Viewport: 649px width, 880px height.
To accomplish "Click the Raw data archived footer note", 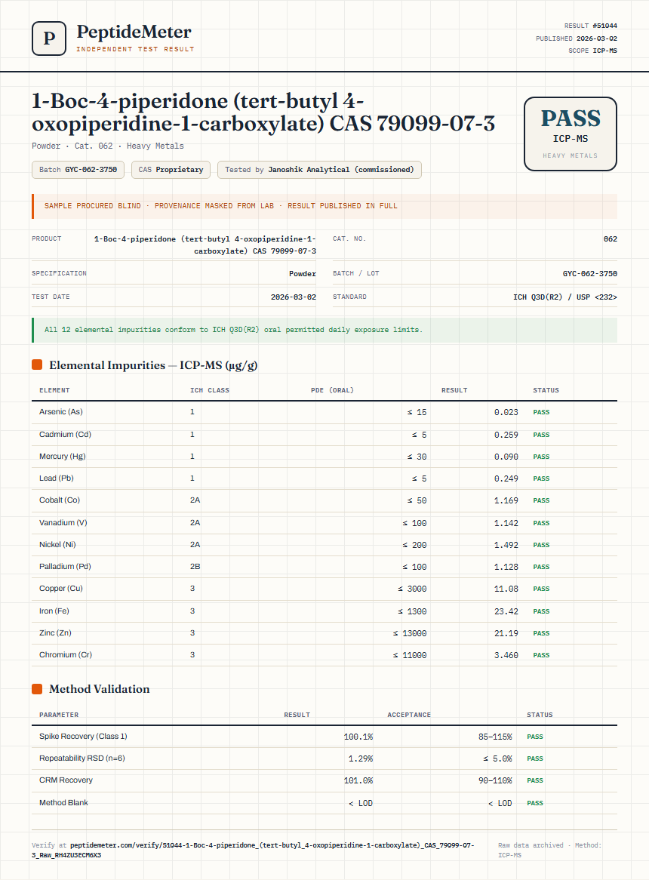I will pos(549,850).
